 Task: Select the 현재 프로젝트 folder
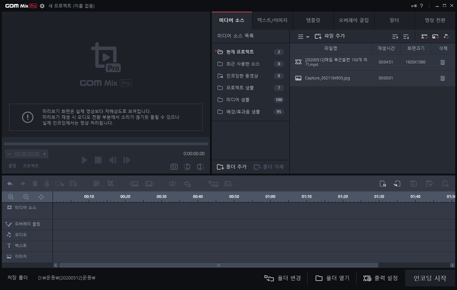pos(251,52)
